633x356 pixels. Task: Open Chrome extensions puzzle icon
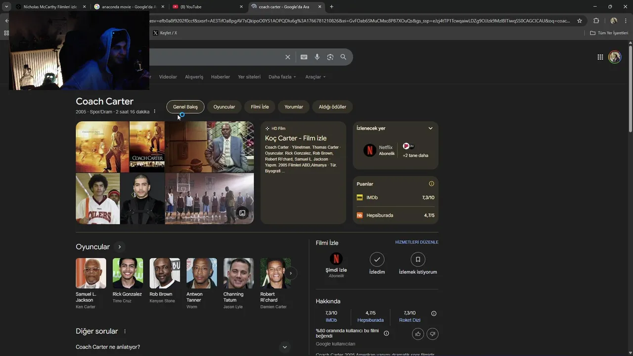click(x=596, y=21)
